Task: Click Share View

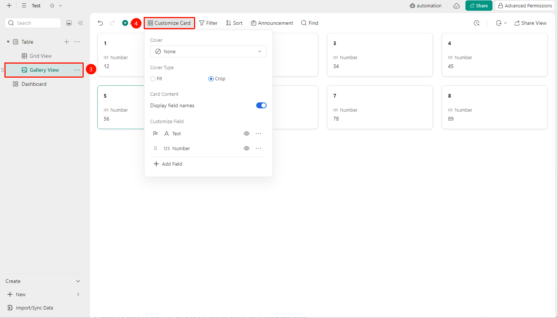Action: (530, 23)
